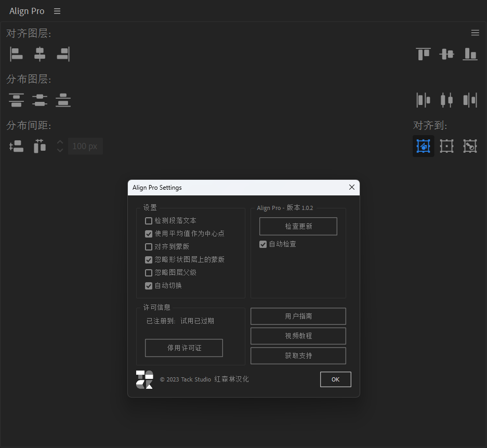Confirm settings with OK button
487x448 pixels.
pos(335,379)
